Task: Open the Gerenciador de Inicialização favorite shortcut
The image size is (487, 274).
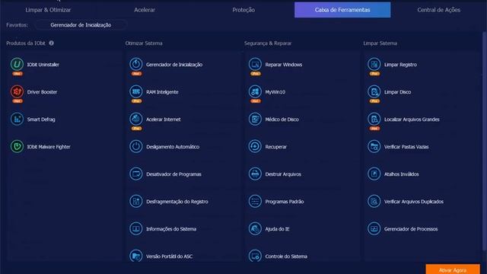Action: coord(81,25)
